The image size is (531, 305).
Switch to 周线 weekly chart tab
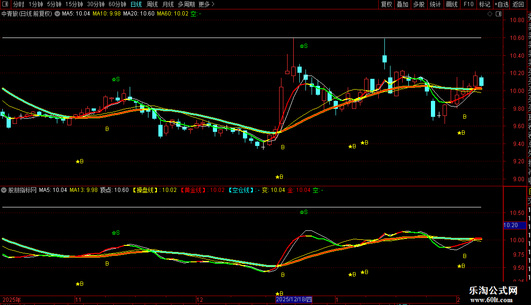(152, 4)
